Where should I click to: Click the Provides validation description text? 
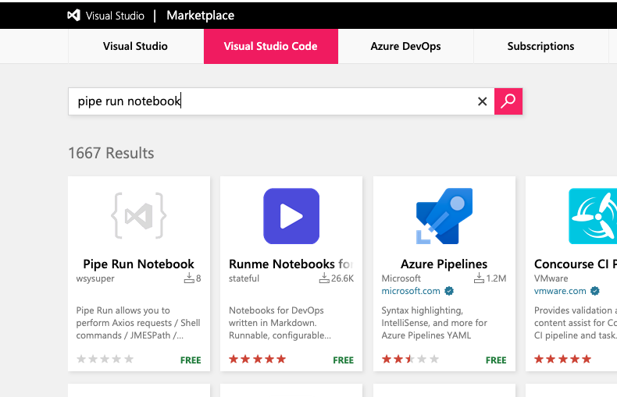576,323
